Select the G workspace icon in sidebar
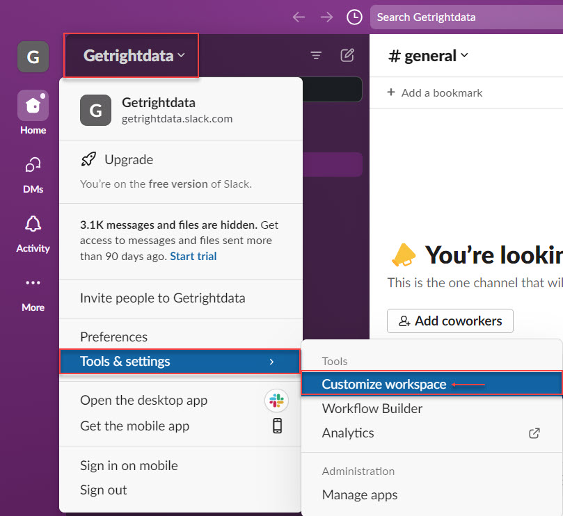The width and height of the screenshot is (563, 516). click(33, 57)
